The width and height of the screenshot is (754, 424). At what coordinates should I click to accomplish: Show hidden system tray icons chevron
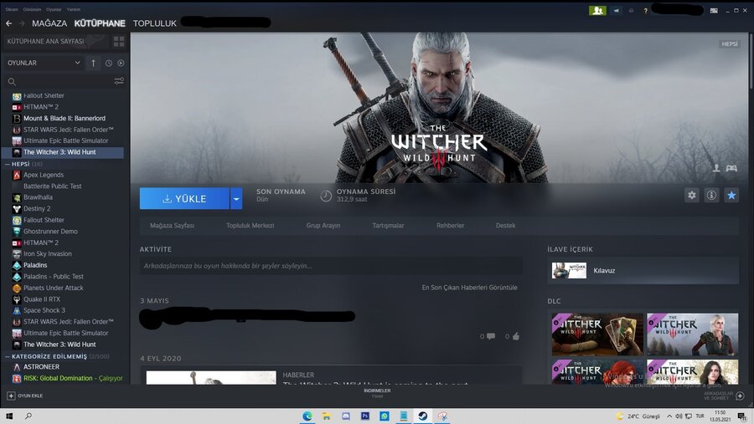[669, 416]
